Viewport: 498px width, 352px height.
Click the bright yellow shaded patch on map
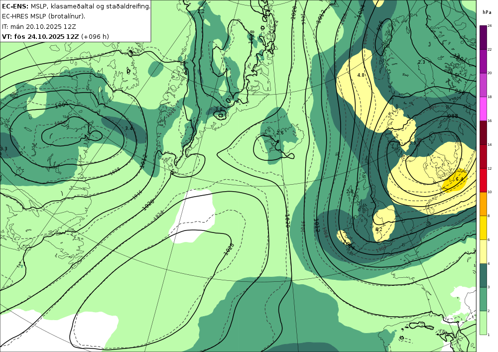[x=456, y=182]
